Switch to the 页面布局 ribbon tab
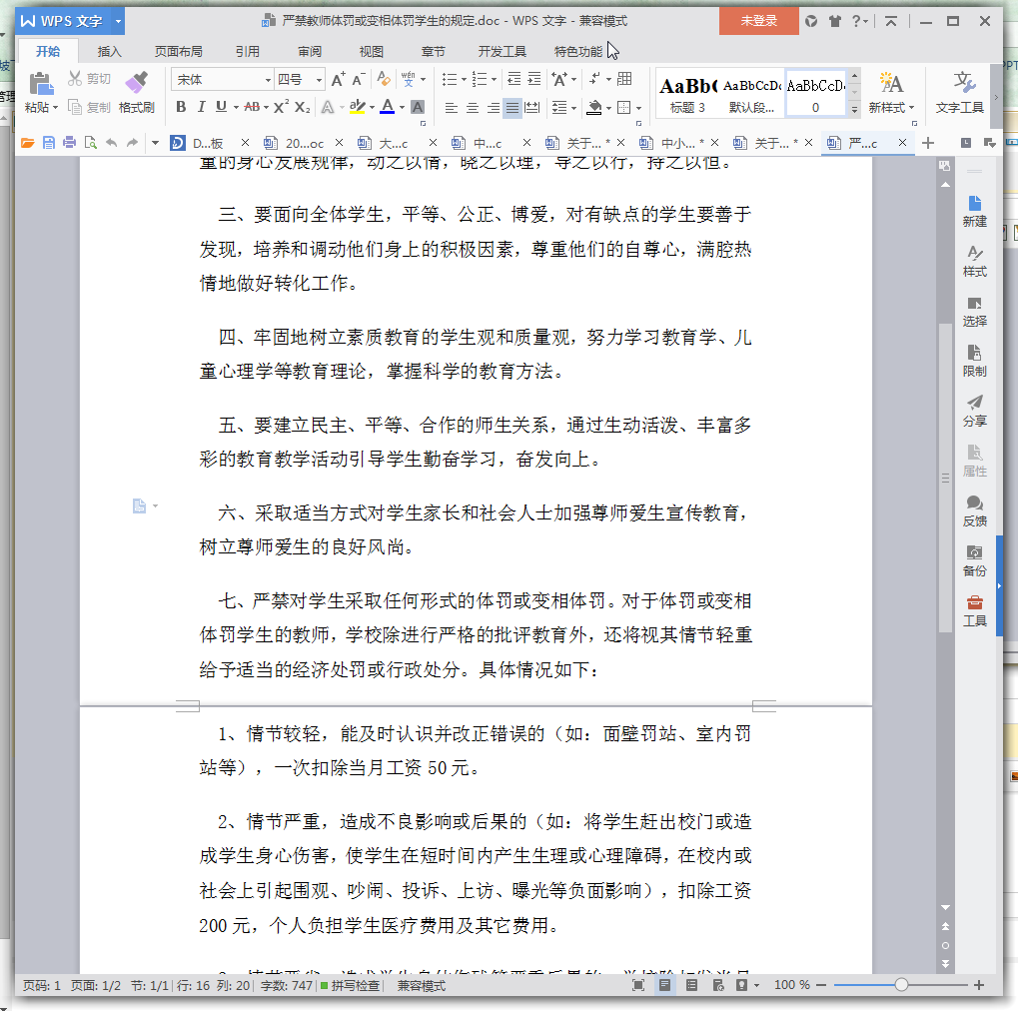The height and width of the screenshot is (1011, 1018). click(x=179, y=51)
